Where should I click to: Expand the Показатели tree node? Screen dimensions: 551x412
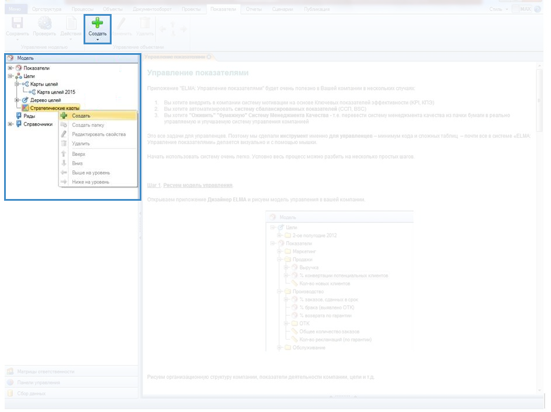point(11,68)
